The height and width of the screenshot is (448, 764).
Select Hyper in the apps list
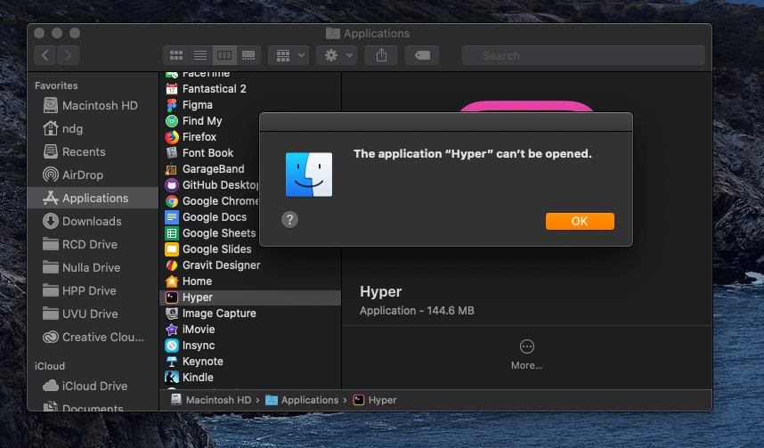point(250,297)
